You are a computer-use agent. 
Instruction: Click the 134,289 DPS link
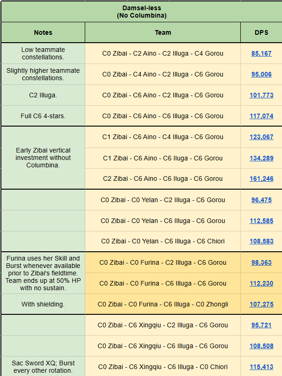pos(261,158)
